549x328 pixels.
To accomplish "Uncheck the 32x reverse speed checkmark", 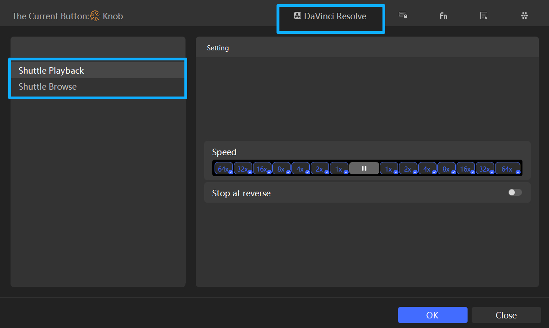I will [x=249, y=172].
